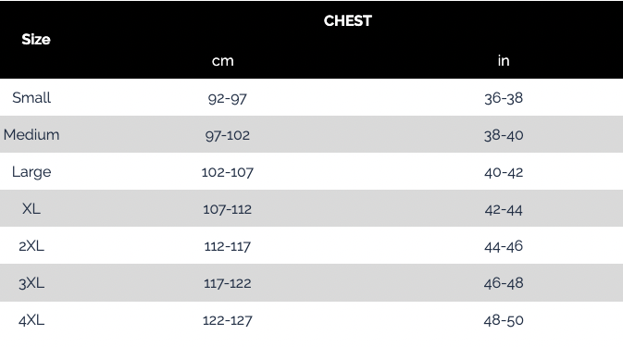Click the Medium size row label
This screenshot has width=623, height=347.
point(31,134)
